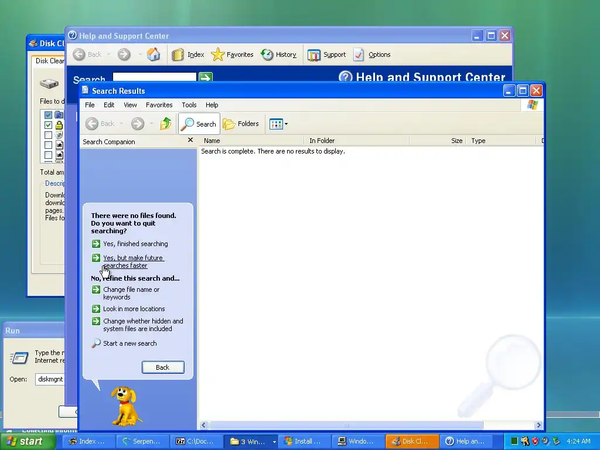The height and width of the screenshot is (450, 600).
Task: Expand the Views dropdown arrow
Action: pos(286,124)
